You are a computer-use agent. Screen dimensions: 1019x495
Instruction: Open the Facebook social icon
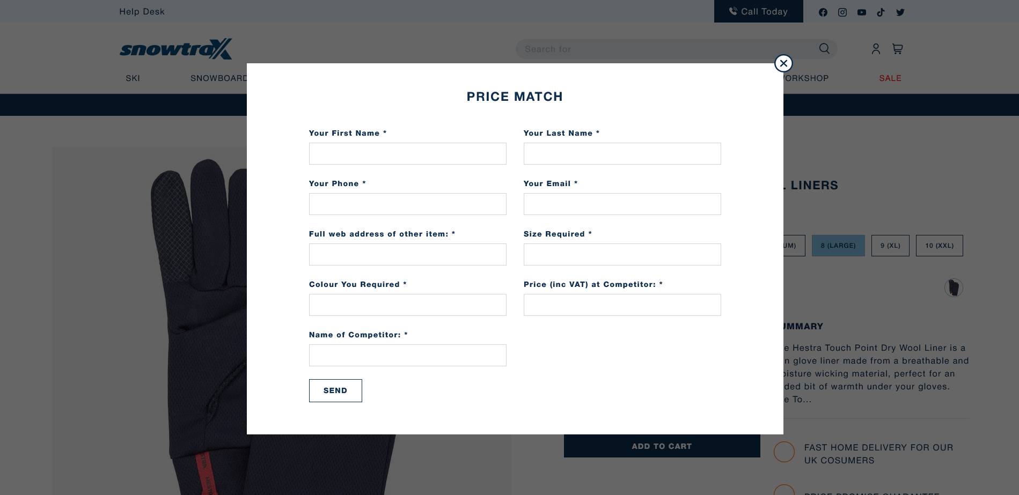coord(823,12)
